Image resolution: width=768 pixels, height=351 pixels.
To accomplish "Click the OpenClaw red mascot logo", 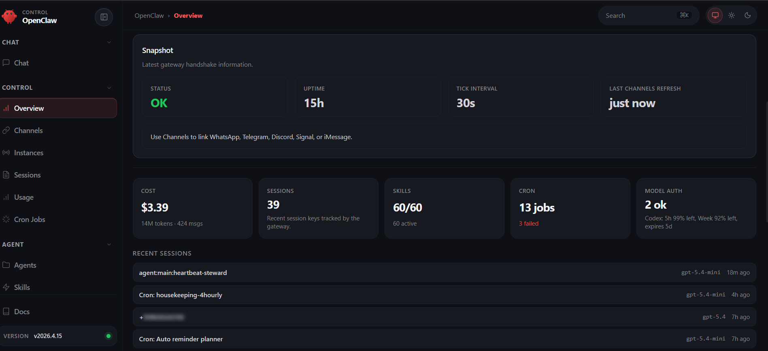I will [9, 17].
